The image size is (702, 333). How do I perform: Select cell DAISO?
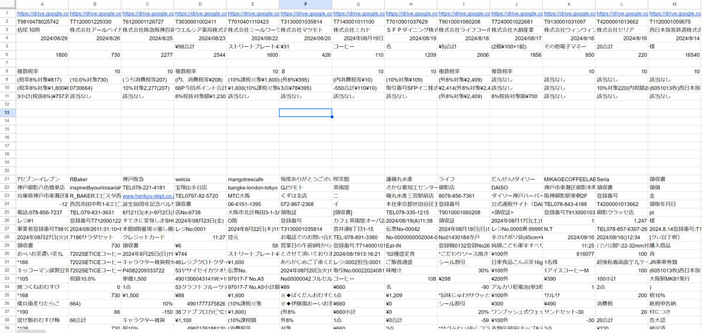tap(516, 187)
